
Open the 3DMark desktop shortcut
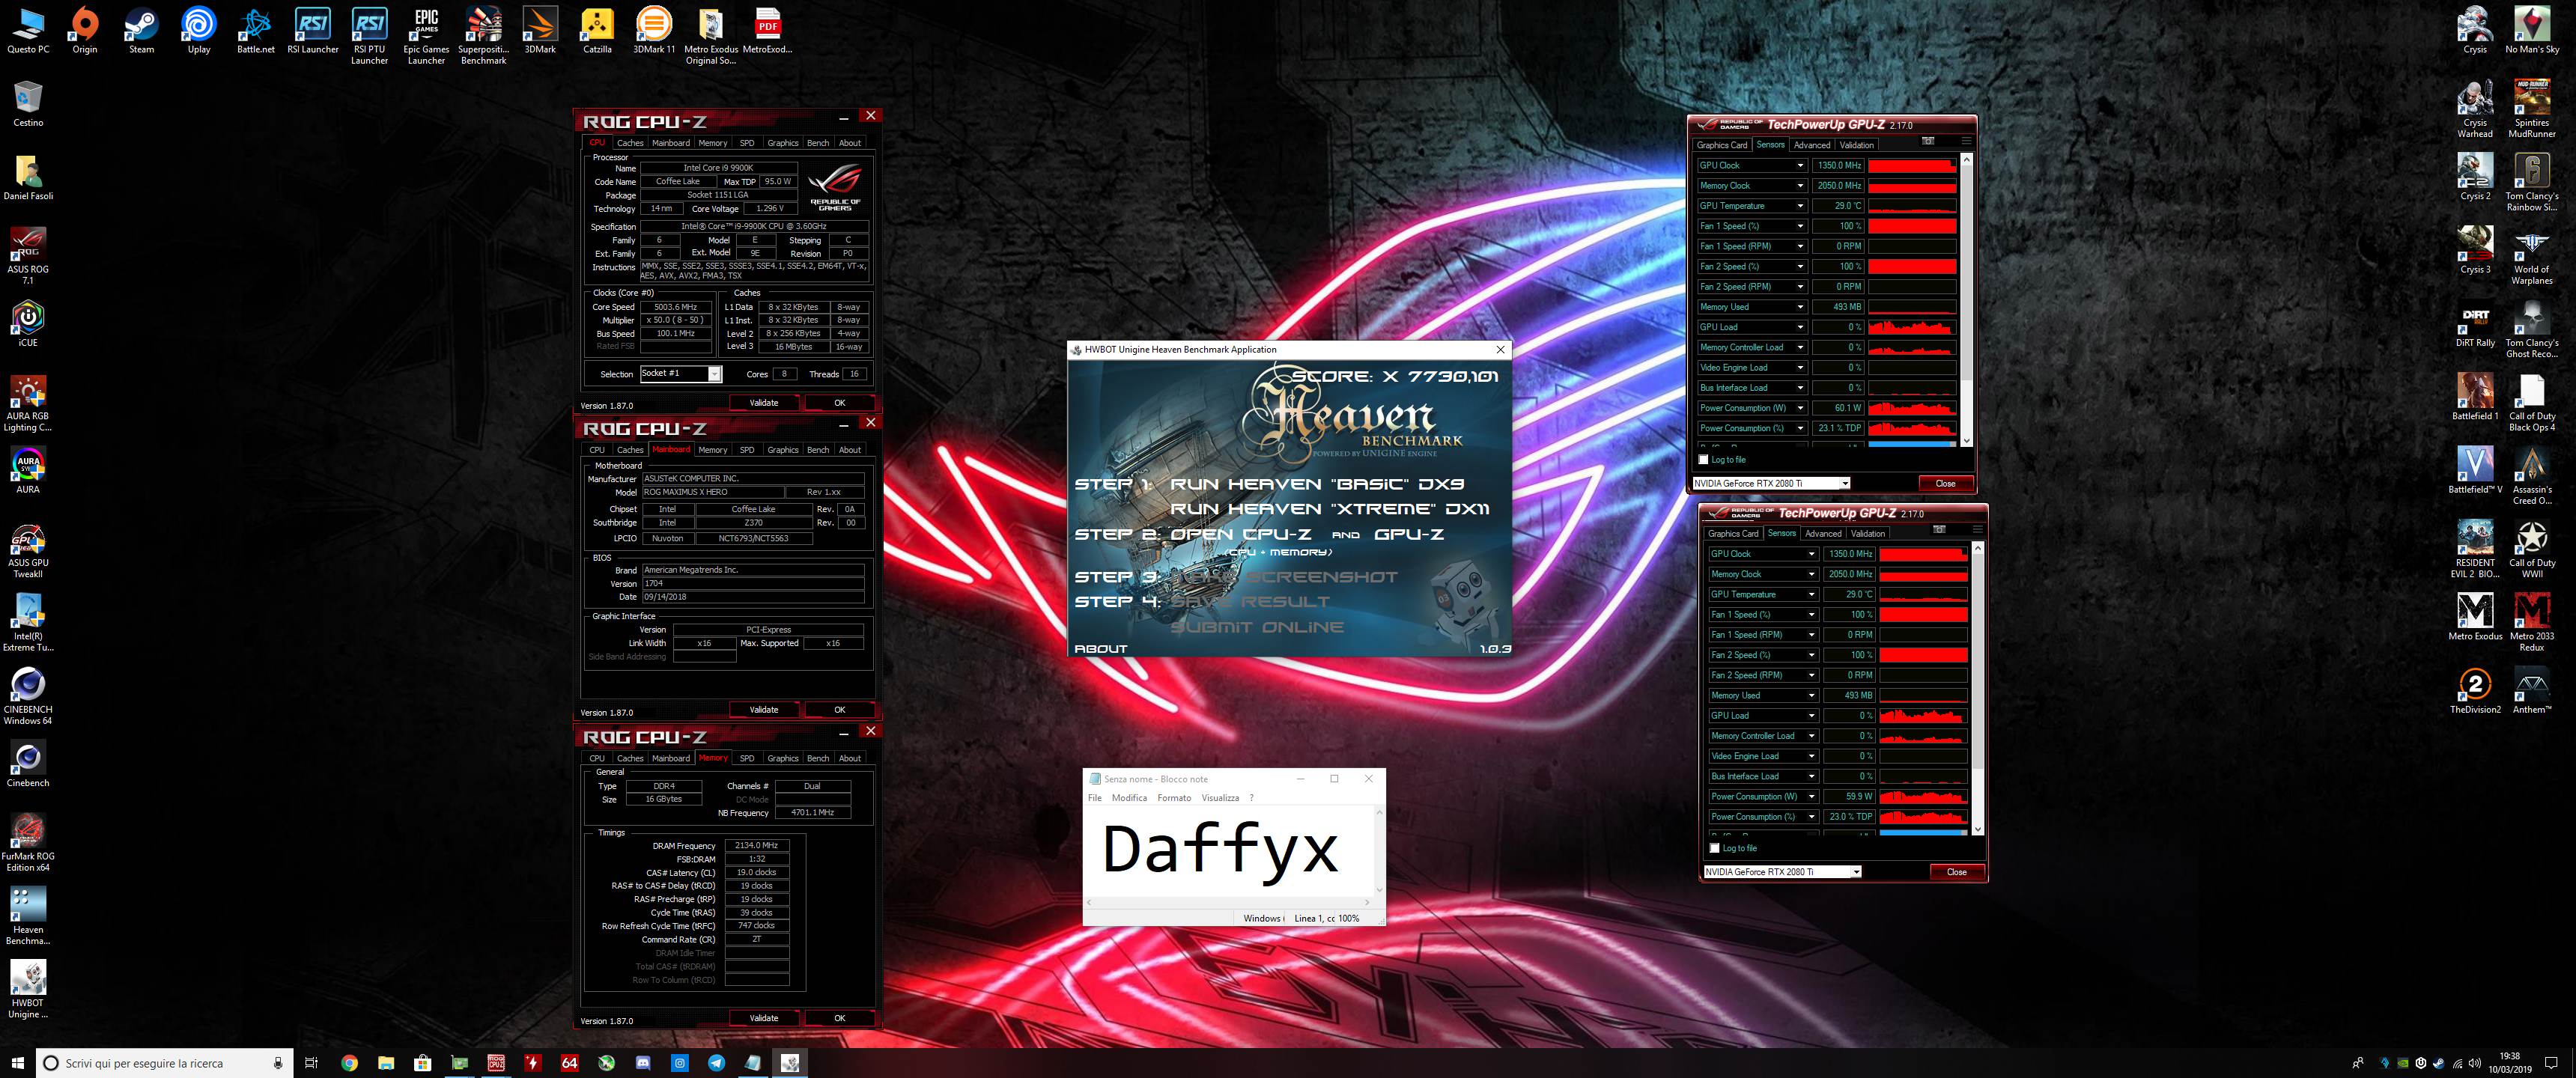click(x=540, y=31)
